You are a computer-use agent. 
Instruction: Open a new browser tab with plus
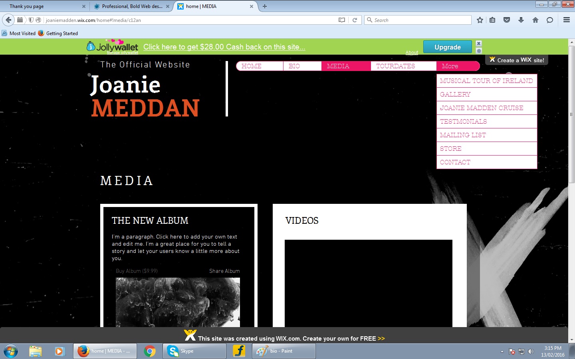pos(265,6)
